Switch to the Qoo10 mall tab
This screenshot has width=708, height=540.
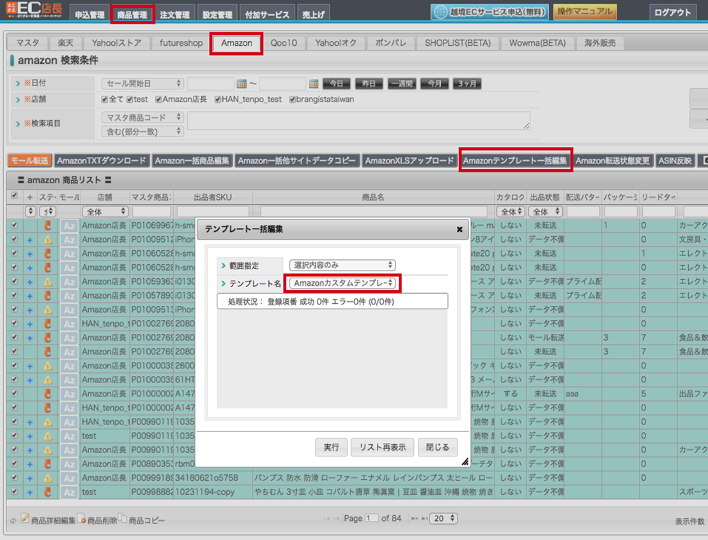click(284, 43)
